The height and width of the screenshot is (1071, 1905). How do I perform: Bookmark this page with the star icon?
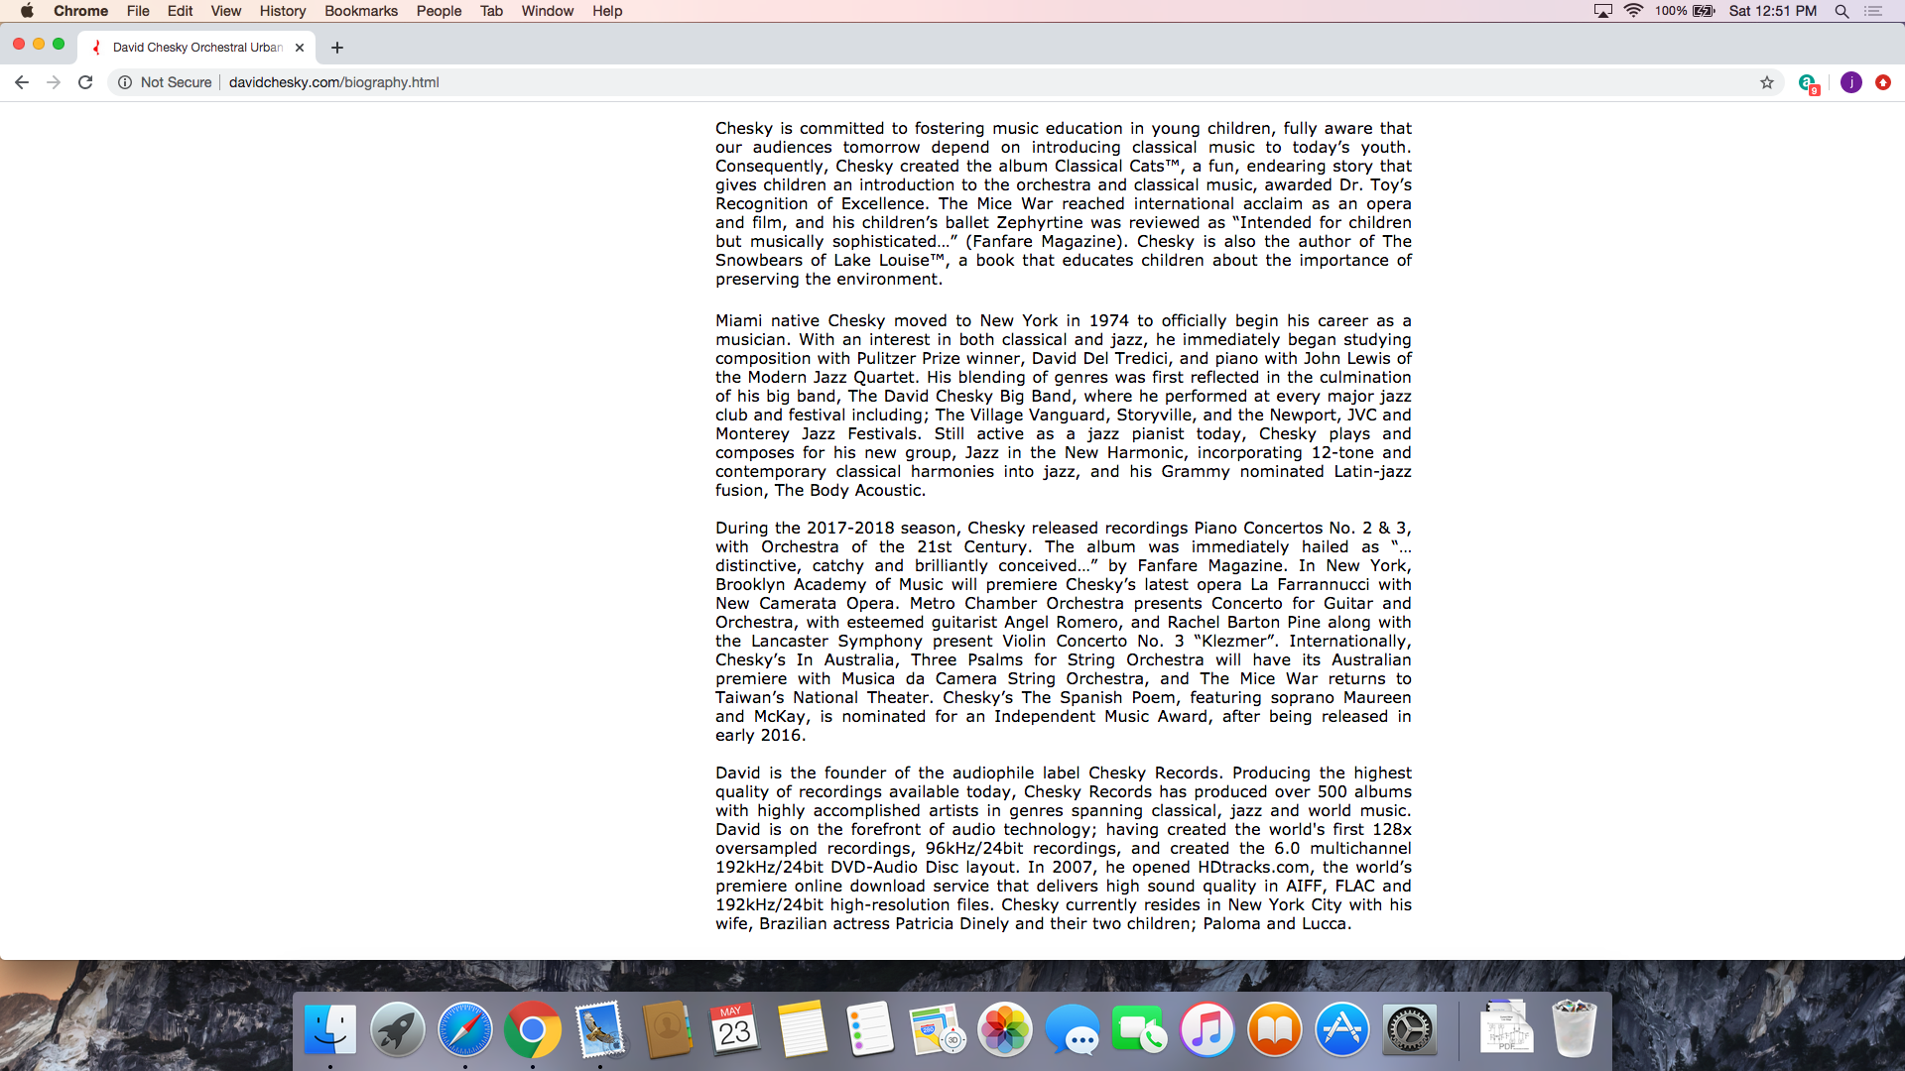pyautogui.click(x=1767, y=82)
